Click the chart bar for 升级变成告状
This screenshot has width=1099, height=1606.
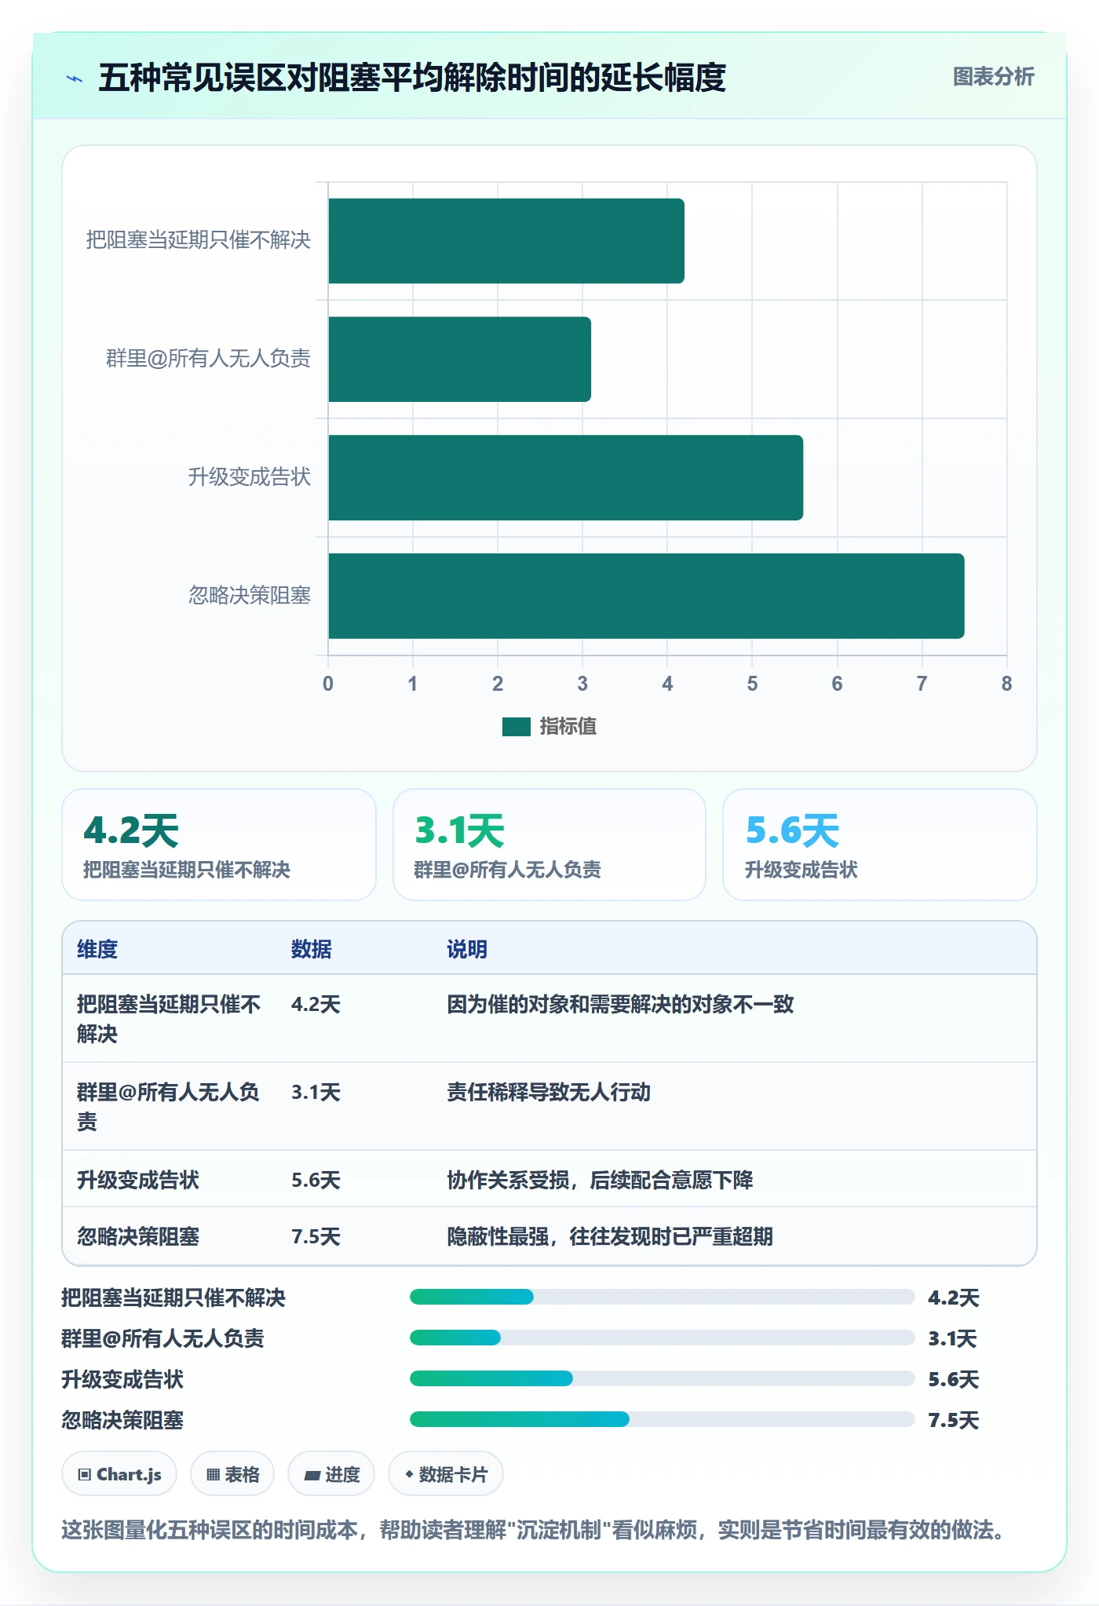point(565,478)
